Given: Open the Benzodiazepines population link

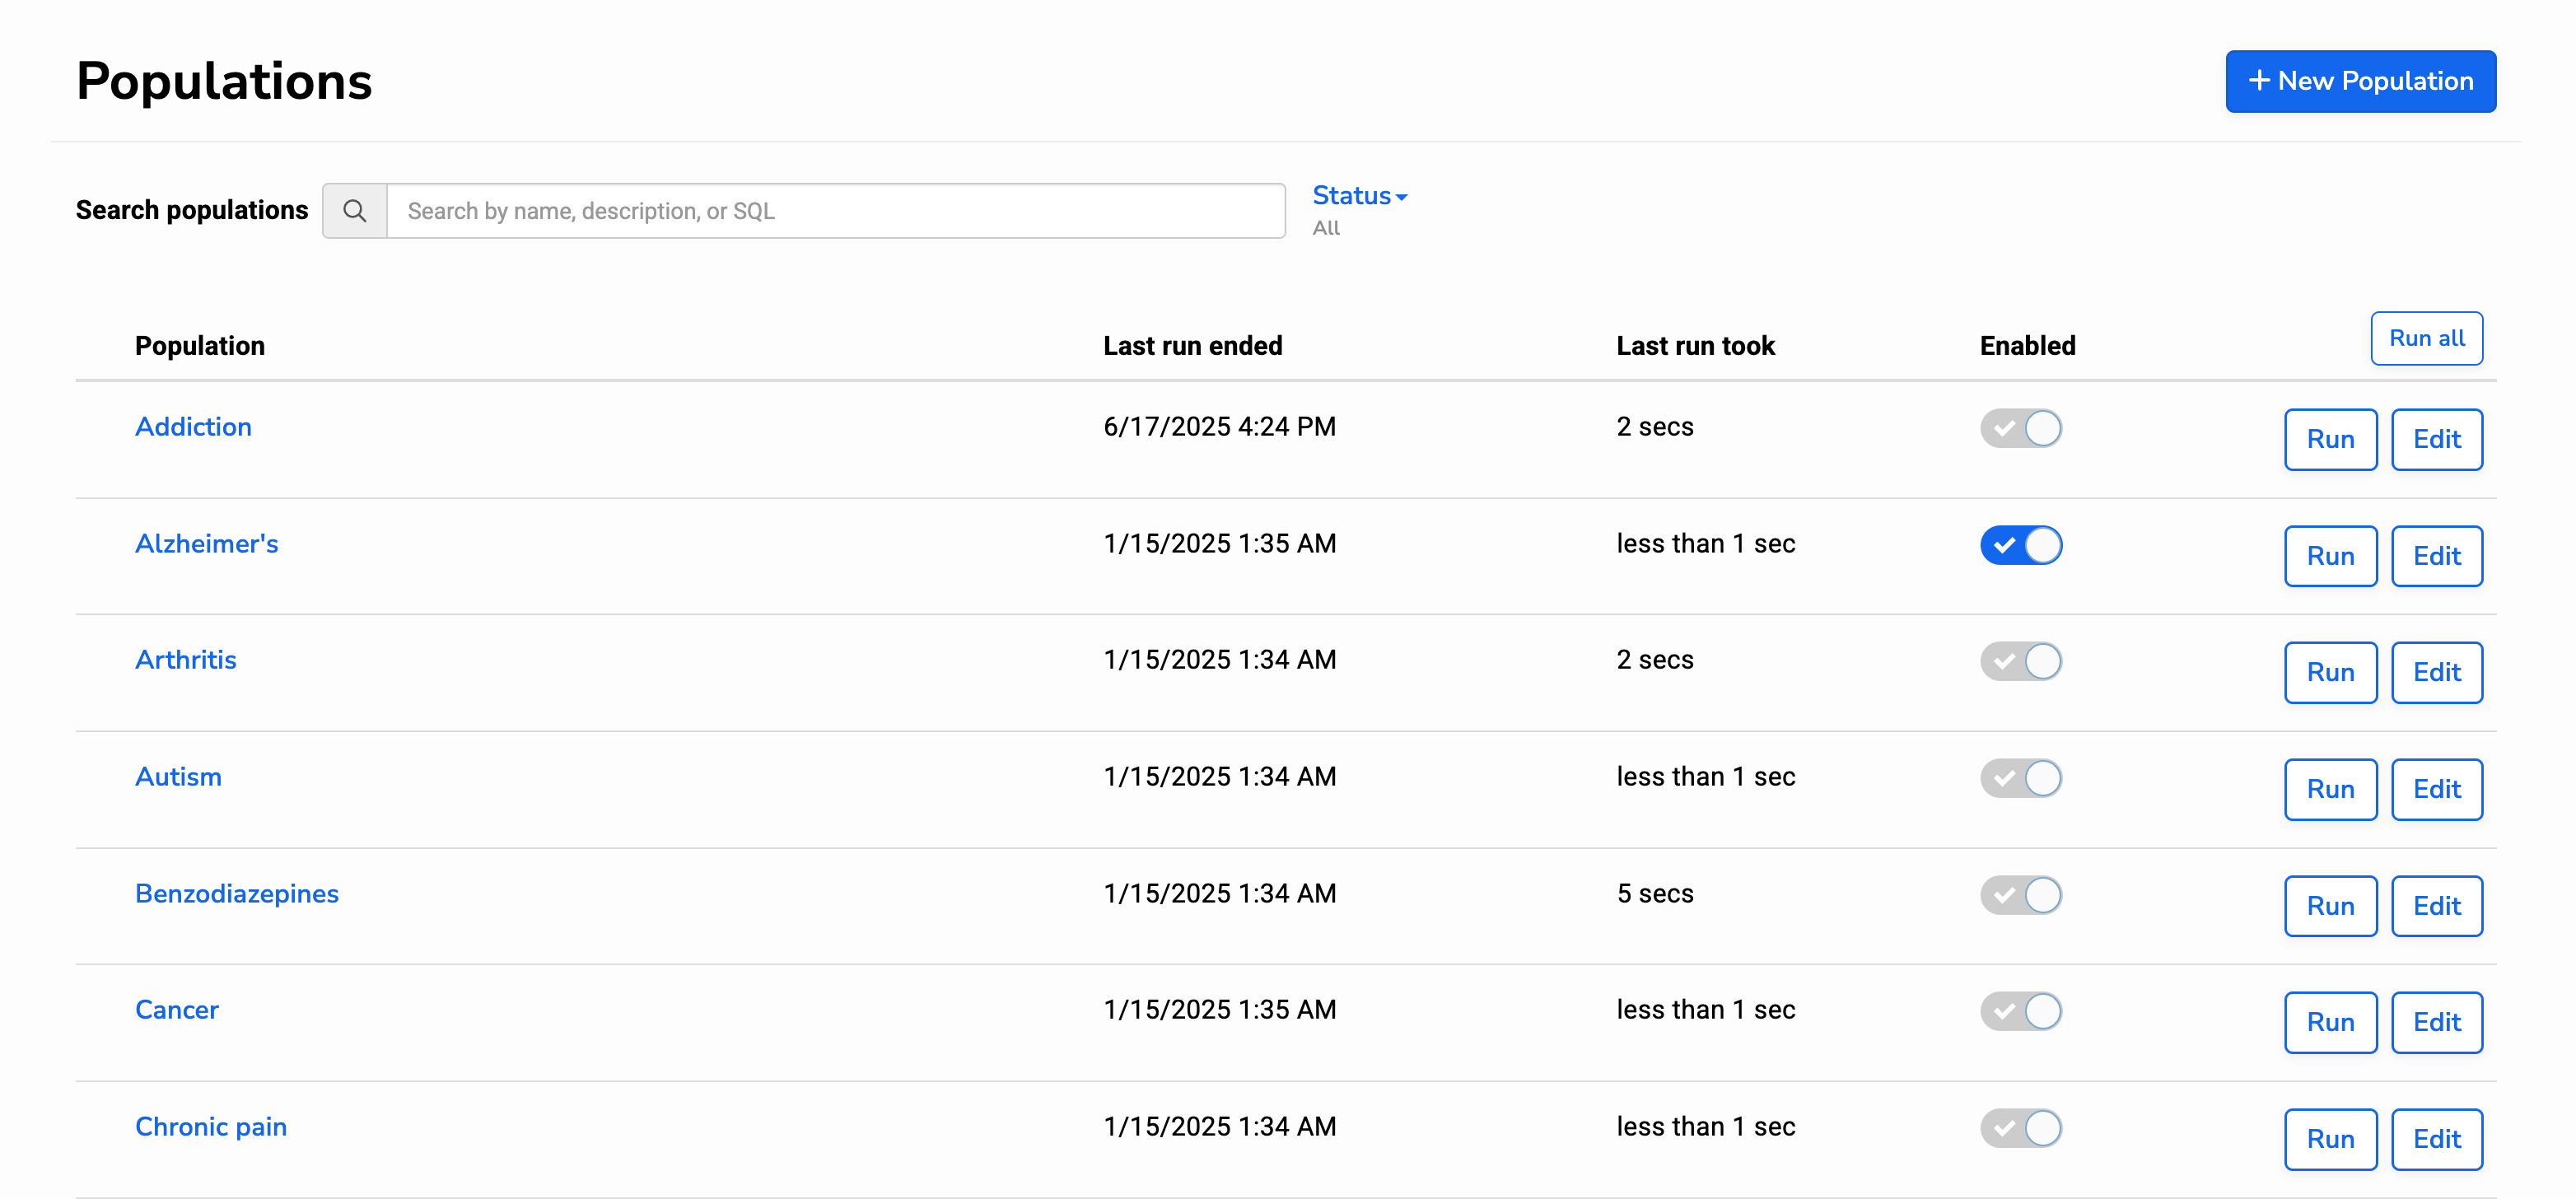Looking at the screenshot, I should [x=237, y=894].
